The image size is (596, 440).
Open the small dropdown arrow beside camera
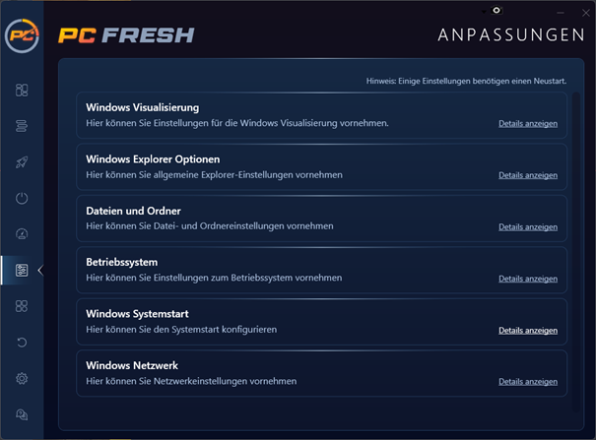[484, 12]
